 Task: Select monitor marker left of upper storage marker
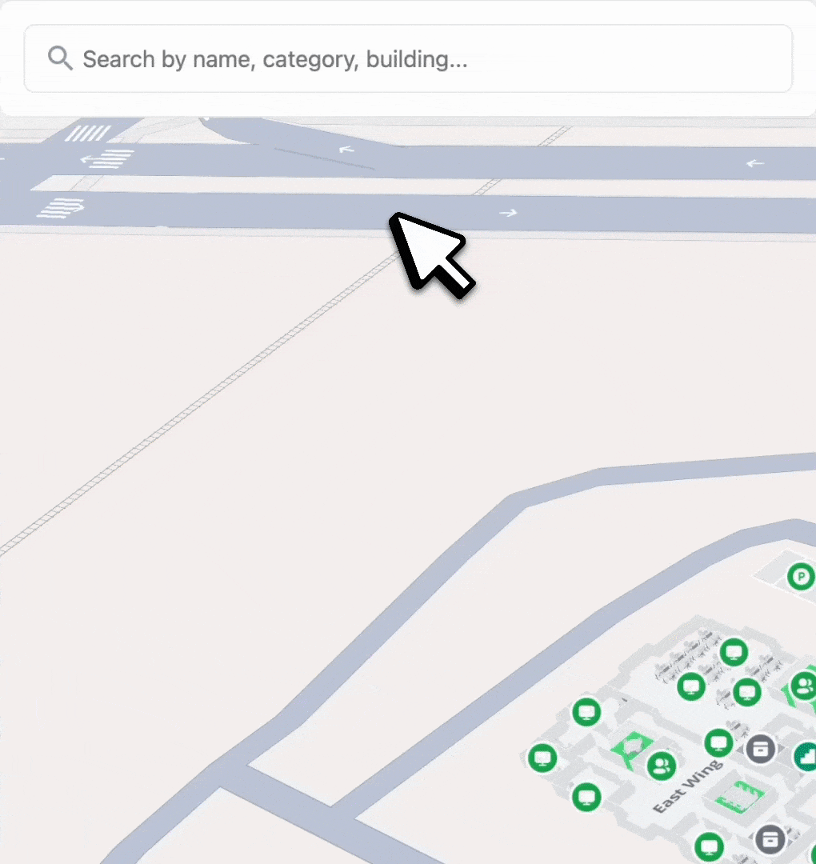pyautogui.click(x=718, y=742)
